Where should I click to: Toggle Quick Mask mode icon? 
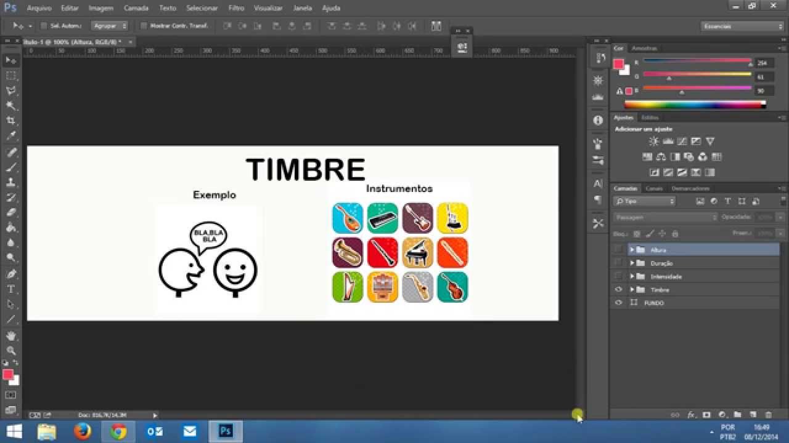pyautogui.click(x=10, y=394)
